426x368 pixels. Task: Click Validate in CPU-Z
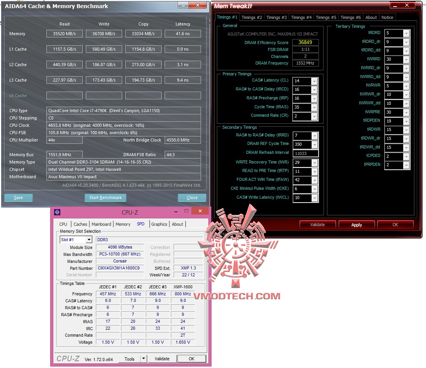(162, 359)
